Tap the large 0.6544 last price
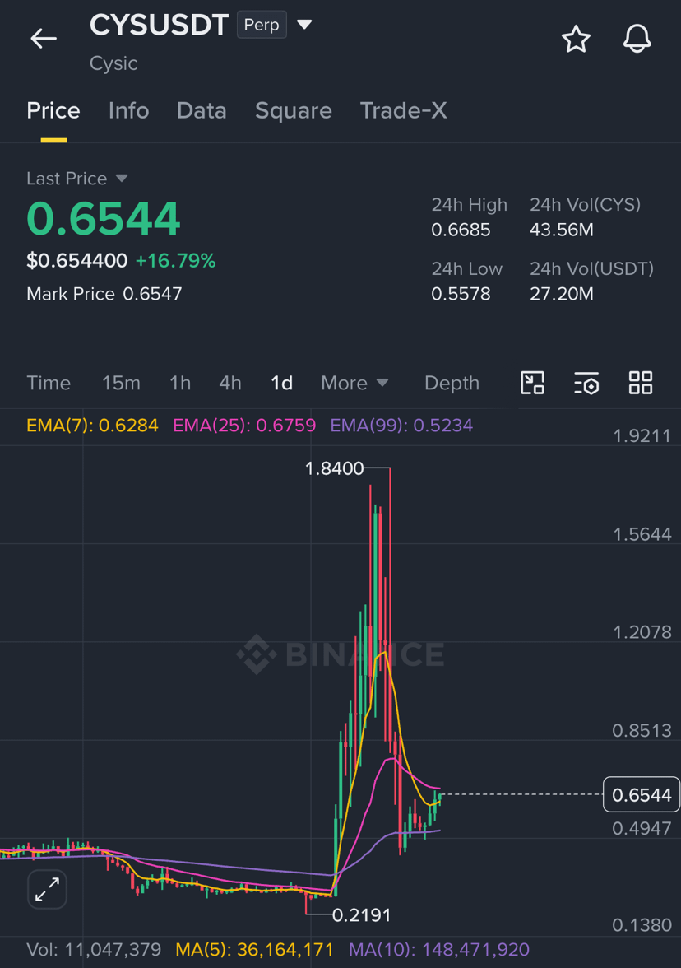Viewport: 681px width, 968px height. pyautogui.click(x=104, y=219)
